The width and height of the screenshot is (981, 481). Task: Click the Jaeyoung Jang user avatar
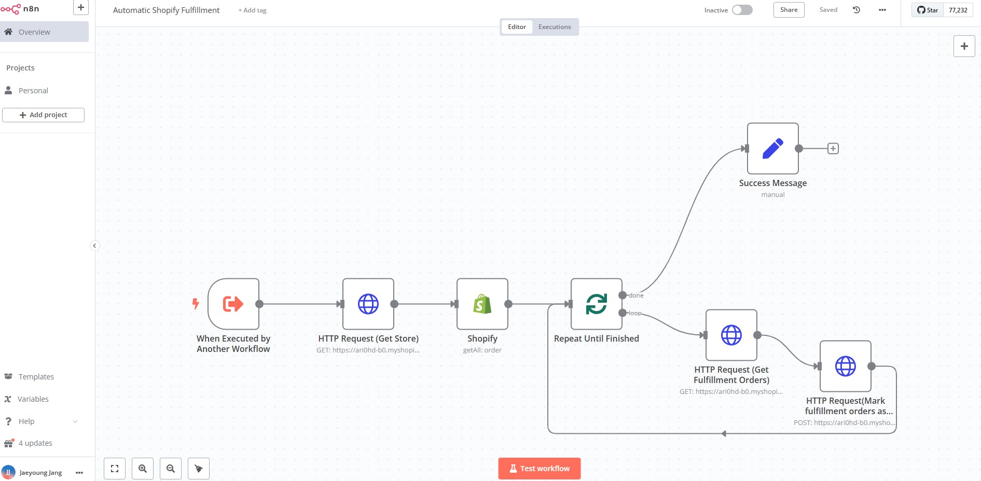[8, 472]
